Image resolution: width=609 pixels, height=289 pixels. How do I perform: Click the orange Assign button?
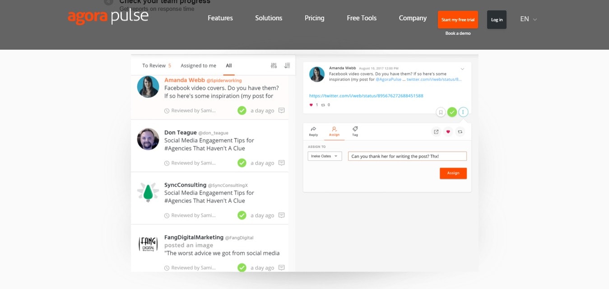(453, 173)
